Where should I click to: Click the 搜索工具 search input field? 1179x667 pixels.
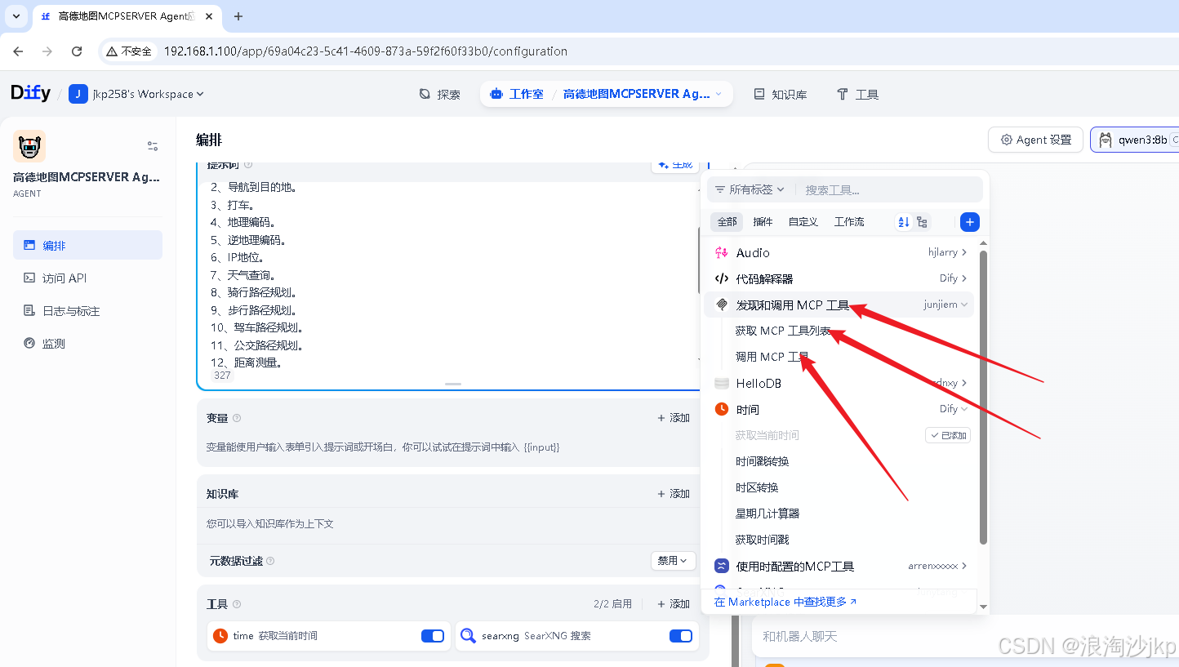coord(890,189)
